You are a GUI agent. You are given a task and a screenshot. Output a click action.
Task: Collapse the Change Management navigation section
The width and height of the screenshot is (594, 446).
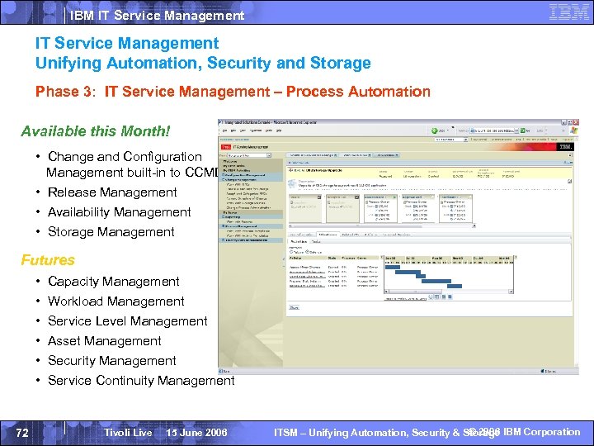tap(224, 179)
